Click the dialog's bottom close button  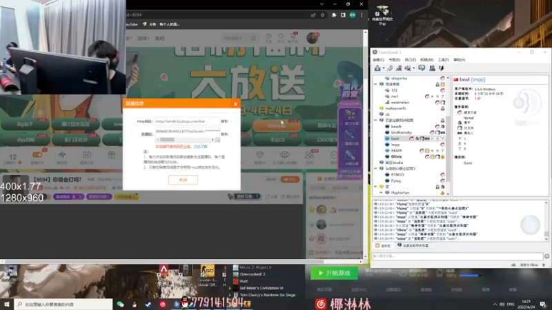coord(183,180)
